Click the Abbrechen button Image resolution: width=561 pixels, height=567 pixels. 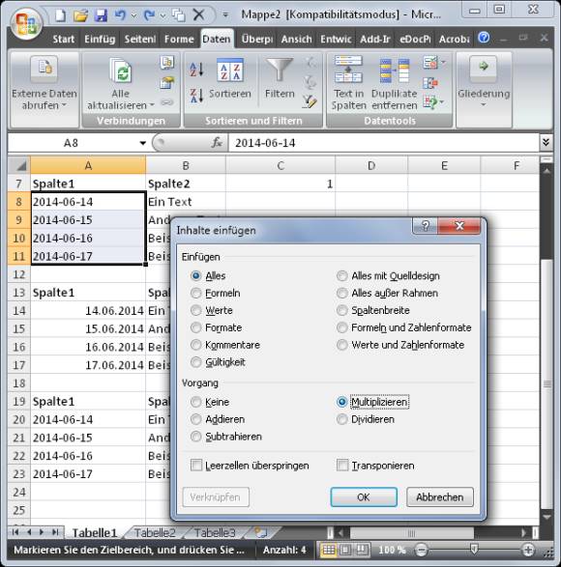(x=440, y=496)
